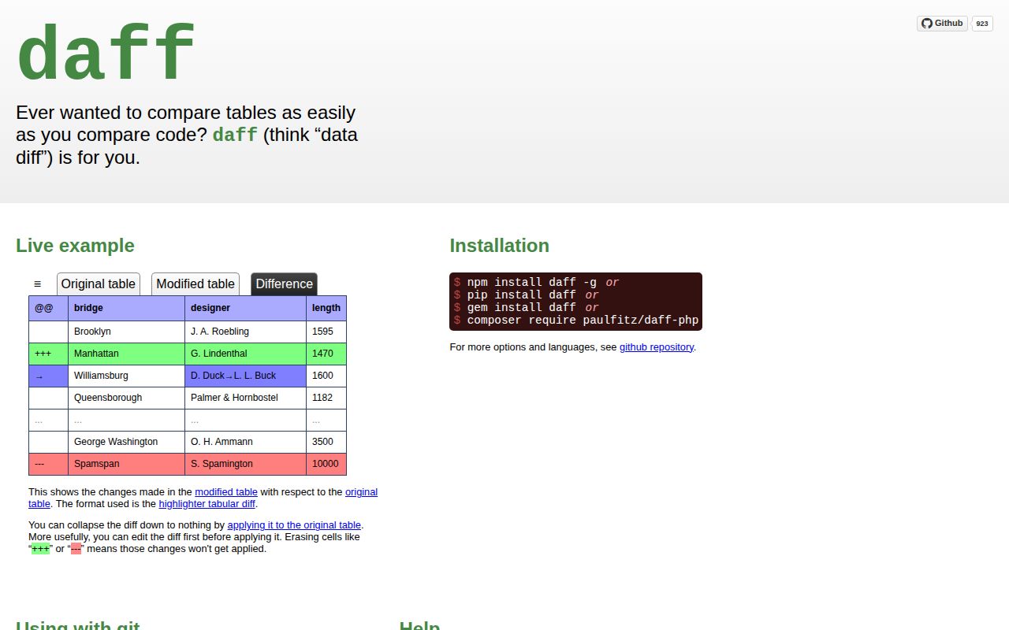1009x630 pixels.
Task: Click the bridge column header
Action: pos(127,309)
